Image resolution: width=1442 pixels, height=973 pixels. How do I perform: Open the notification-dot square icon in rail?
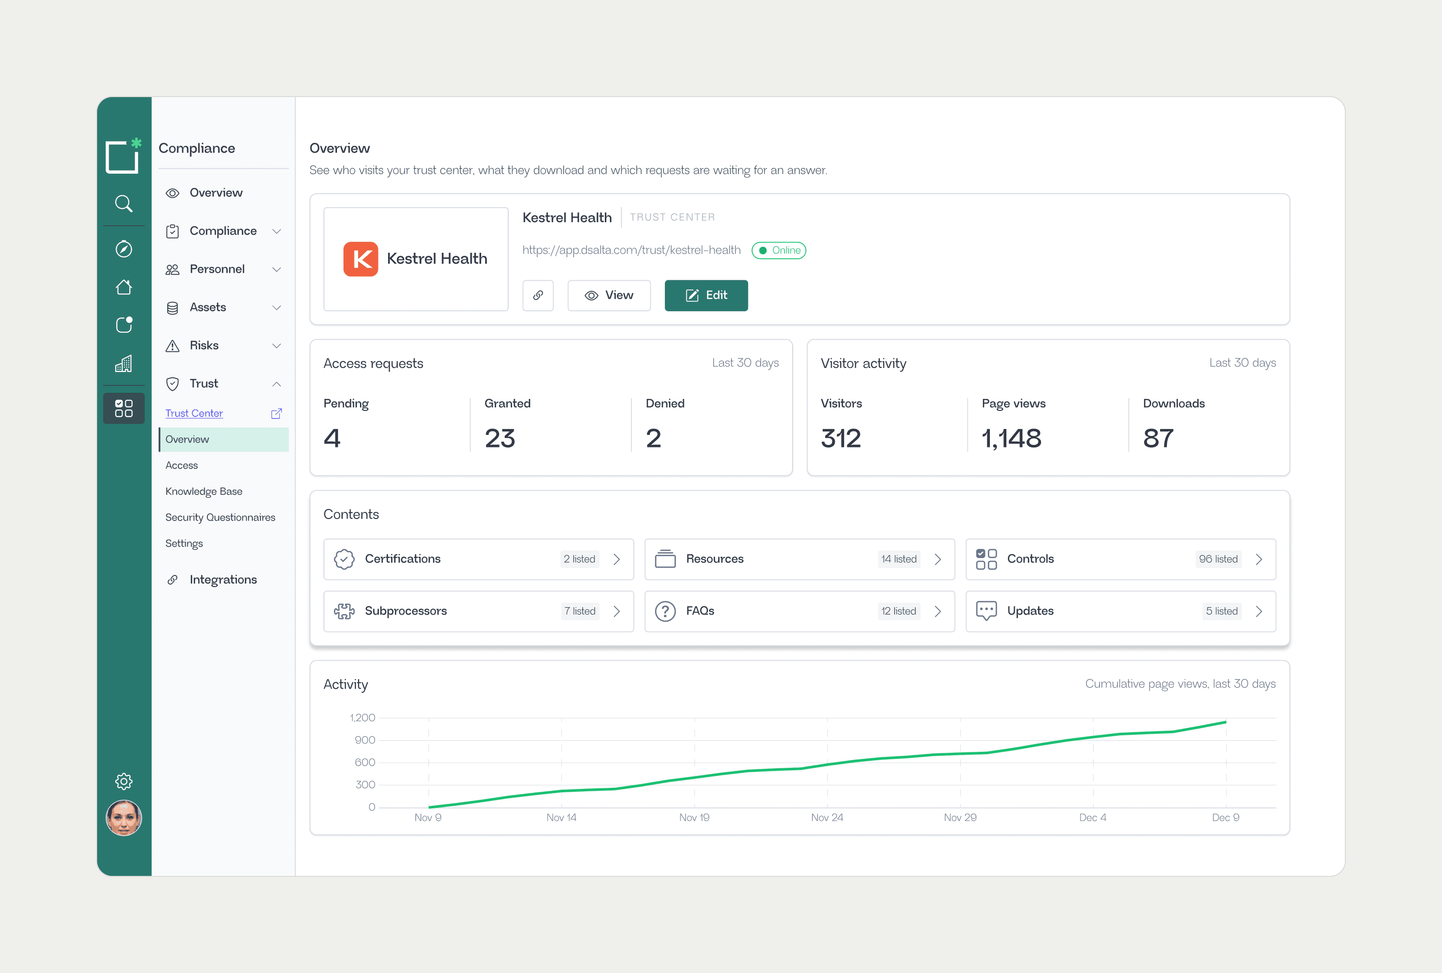coord(124,325)
